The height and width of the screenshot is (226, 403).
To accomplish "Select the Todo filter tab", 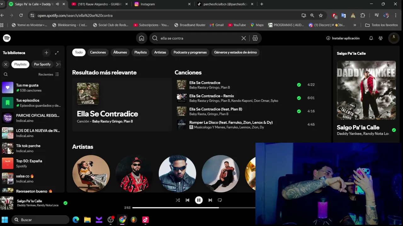I will point(79,52).
